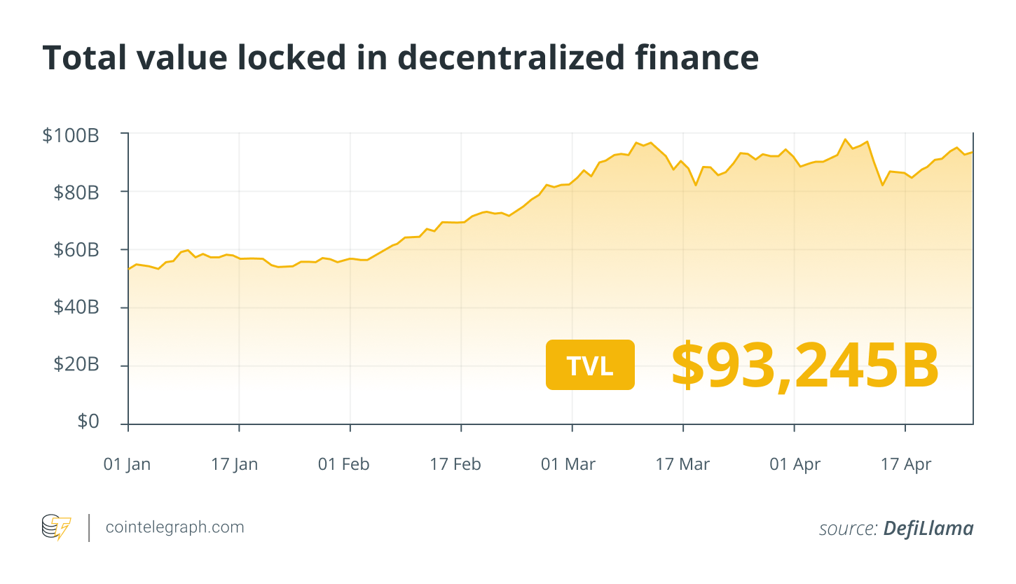Select the $93,245B value text
The height and width of the screenshot is (584, 1016).
(x=804, y=366)
